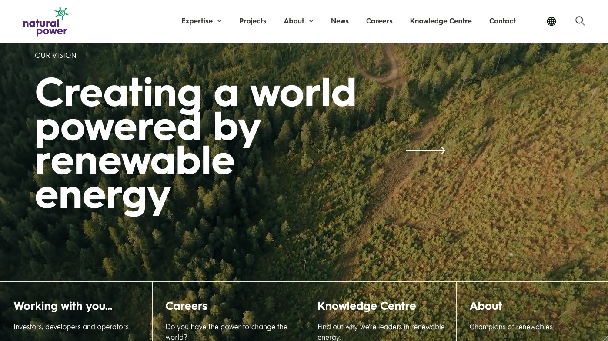Open the globe language selector icon
This screenshot has height=341, width=608.
click(x=551, y=21)
